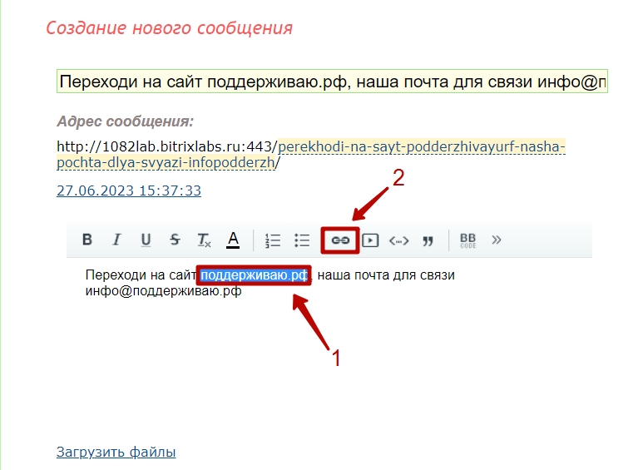Insert a bulleted list
The height and width of the screenshot is (470, 633).
point(303,240)
